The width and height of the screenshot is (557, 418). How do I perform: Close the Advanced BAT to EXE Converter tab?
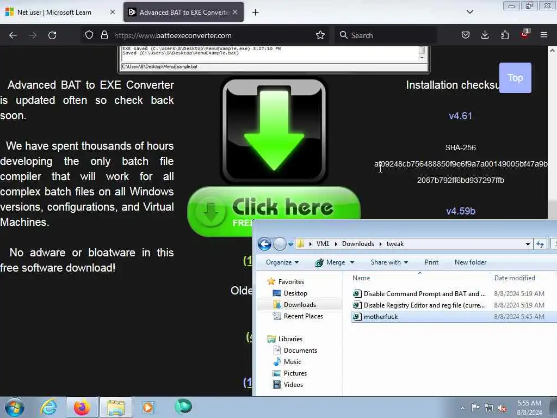point(235,12)
